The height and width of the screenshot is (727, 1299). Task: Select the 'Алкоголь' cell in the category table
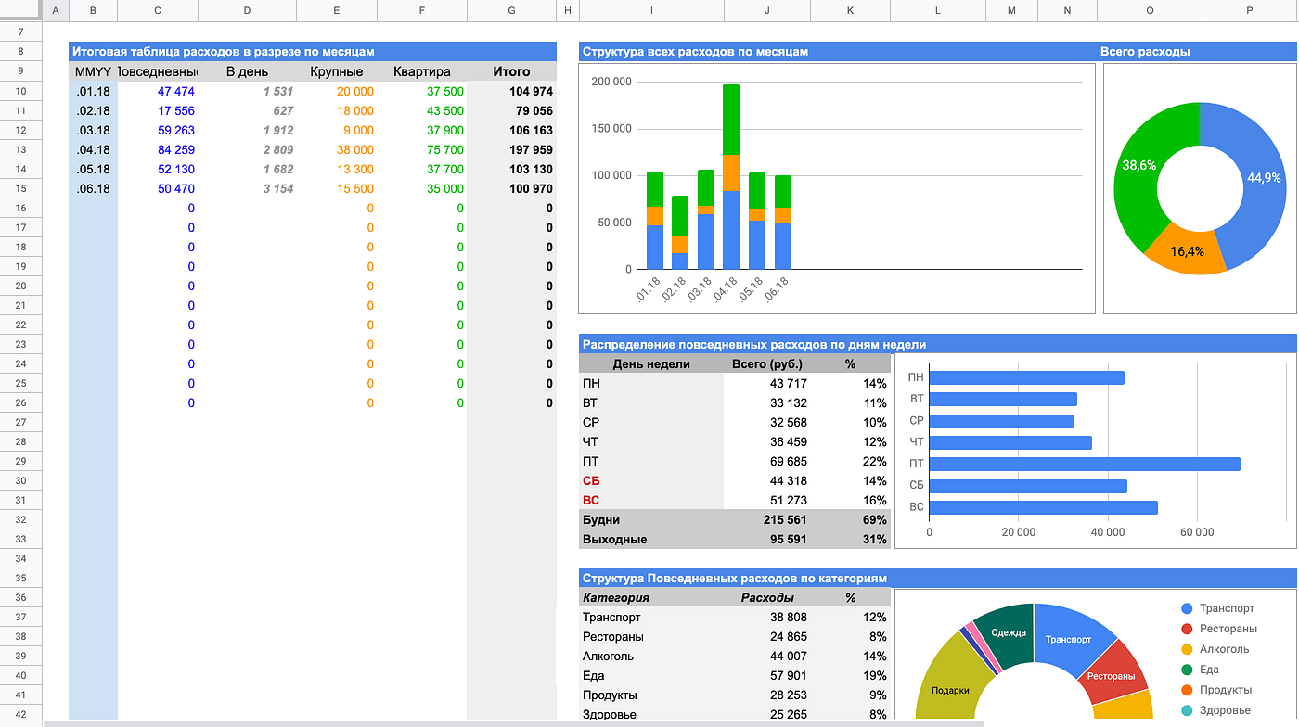click(651, 656)
